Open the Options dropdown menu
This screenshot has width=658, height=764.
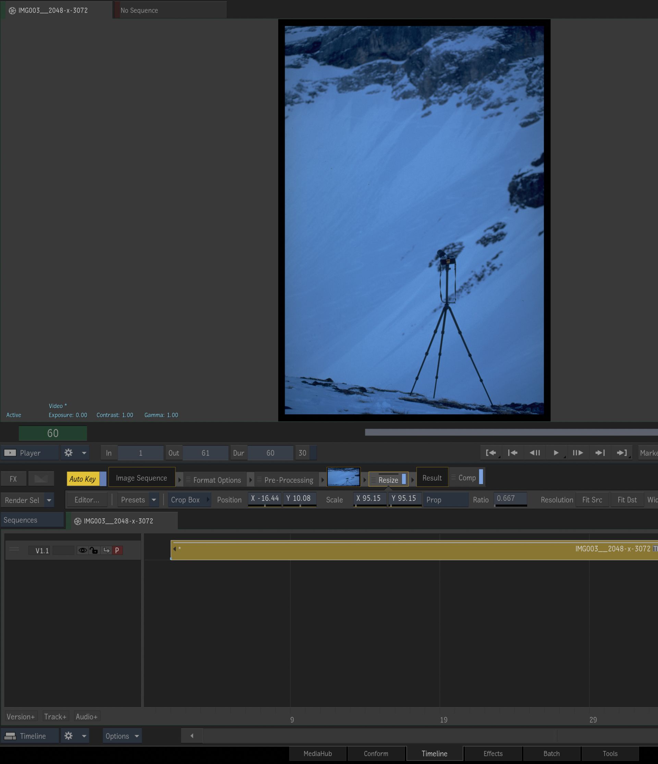pyautogui.click(x=122, y=736)
